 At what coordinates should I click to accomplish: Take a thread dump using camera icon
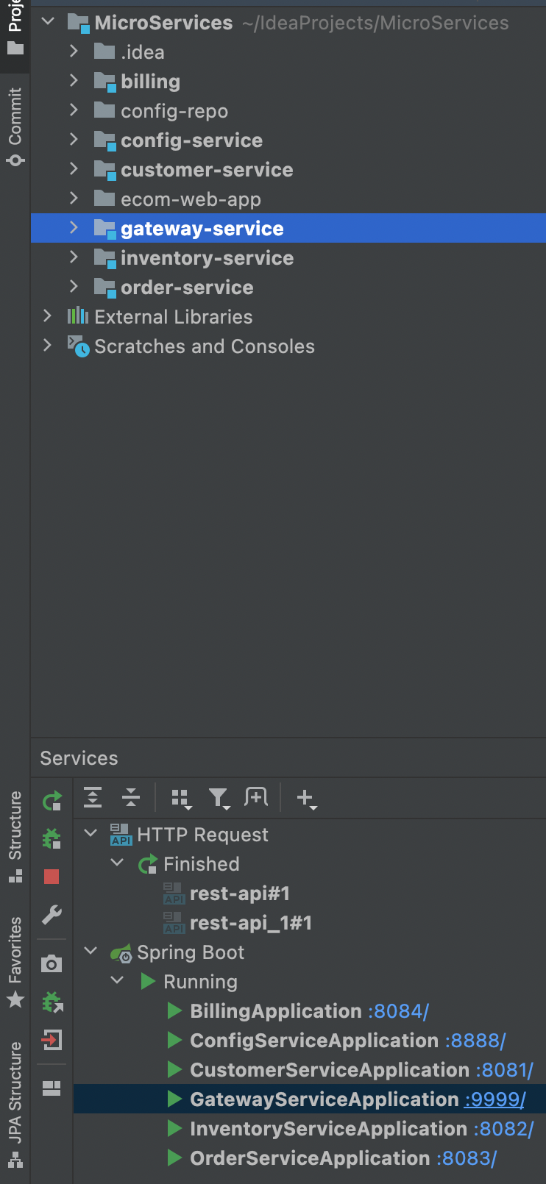pos(52,963)
